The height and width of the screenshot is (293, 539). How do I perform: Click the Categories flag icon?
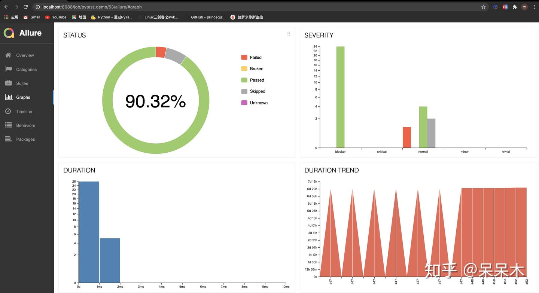tap(8, 69)
